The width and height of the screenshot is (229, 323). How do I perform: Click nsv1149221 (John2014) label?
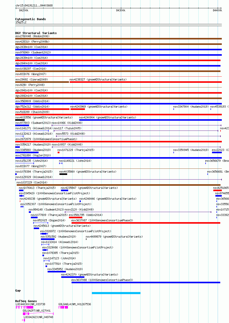75,161
